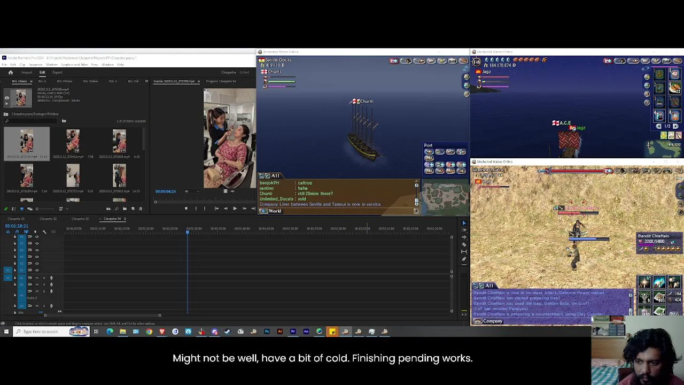This screenshot has height=385, width=684.
Task: Adjust thumbnail zoom slider in Project panel
Action: pos(45,209)
